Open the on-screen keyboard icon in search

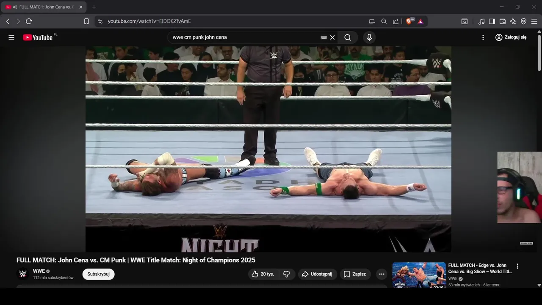click(x=324, y=37)
